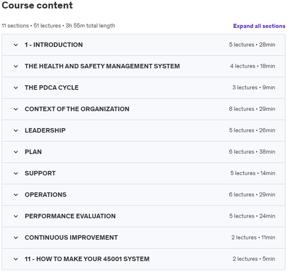Expand the SUPPORT section chevron

16,173
